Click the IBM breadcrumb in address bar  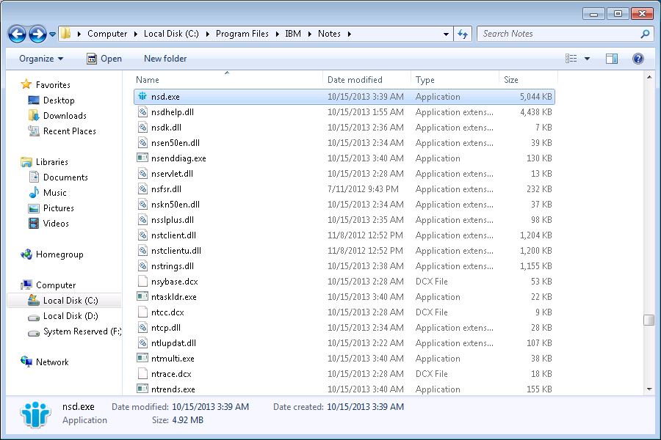[x=293, y=34]
